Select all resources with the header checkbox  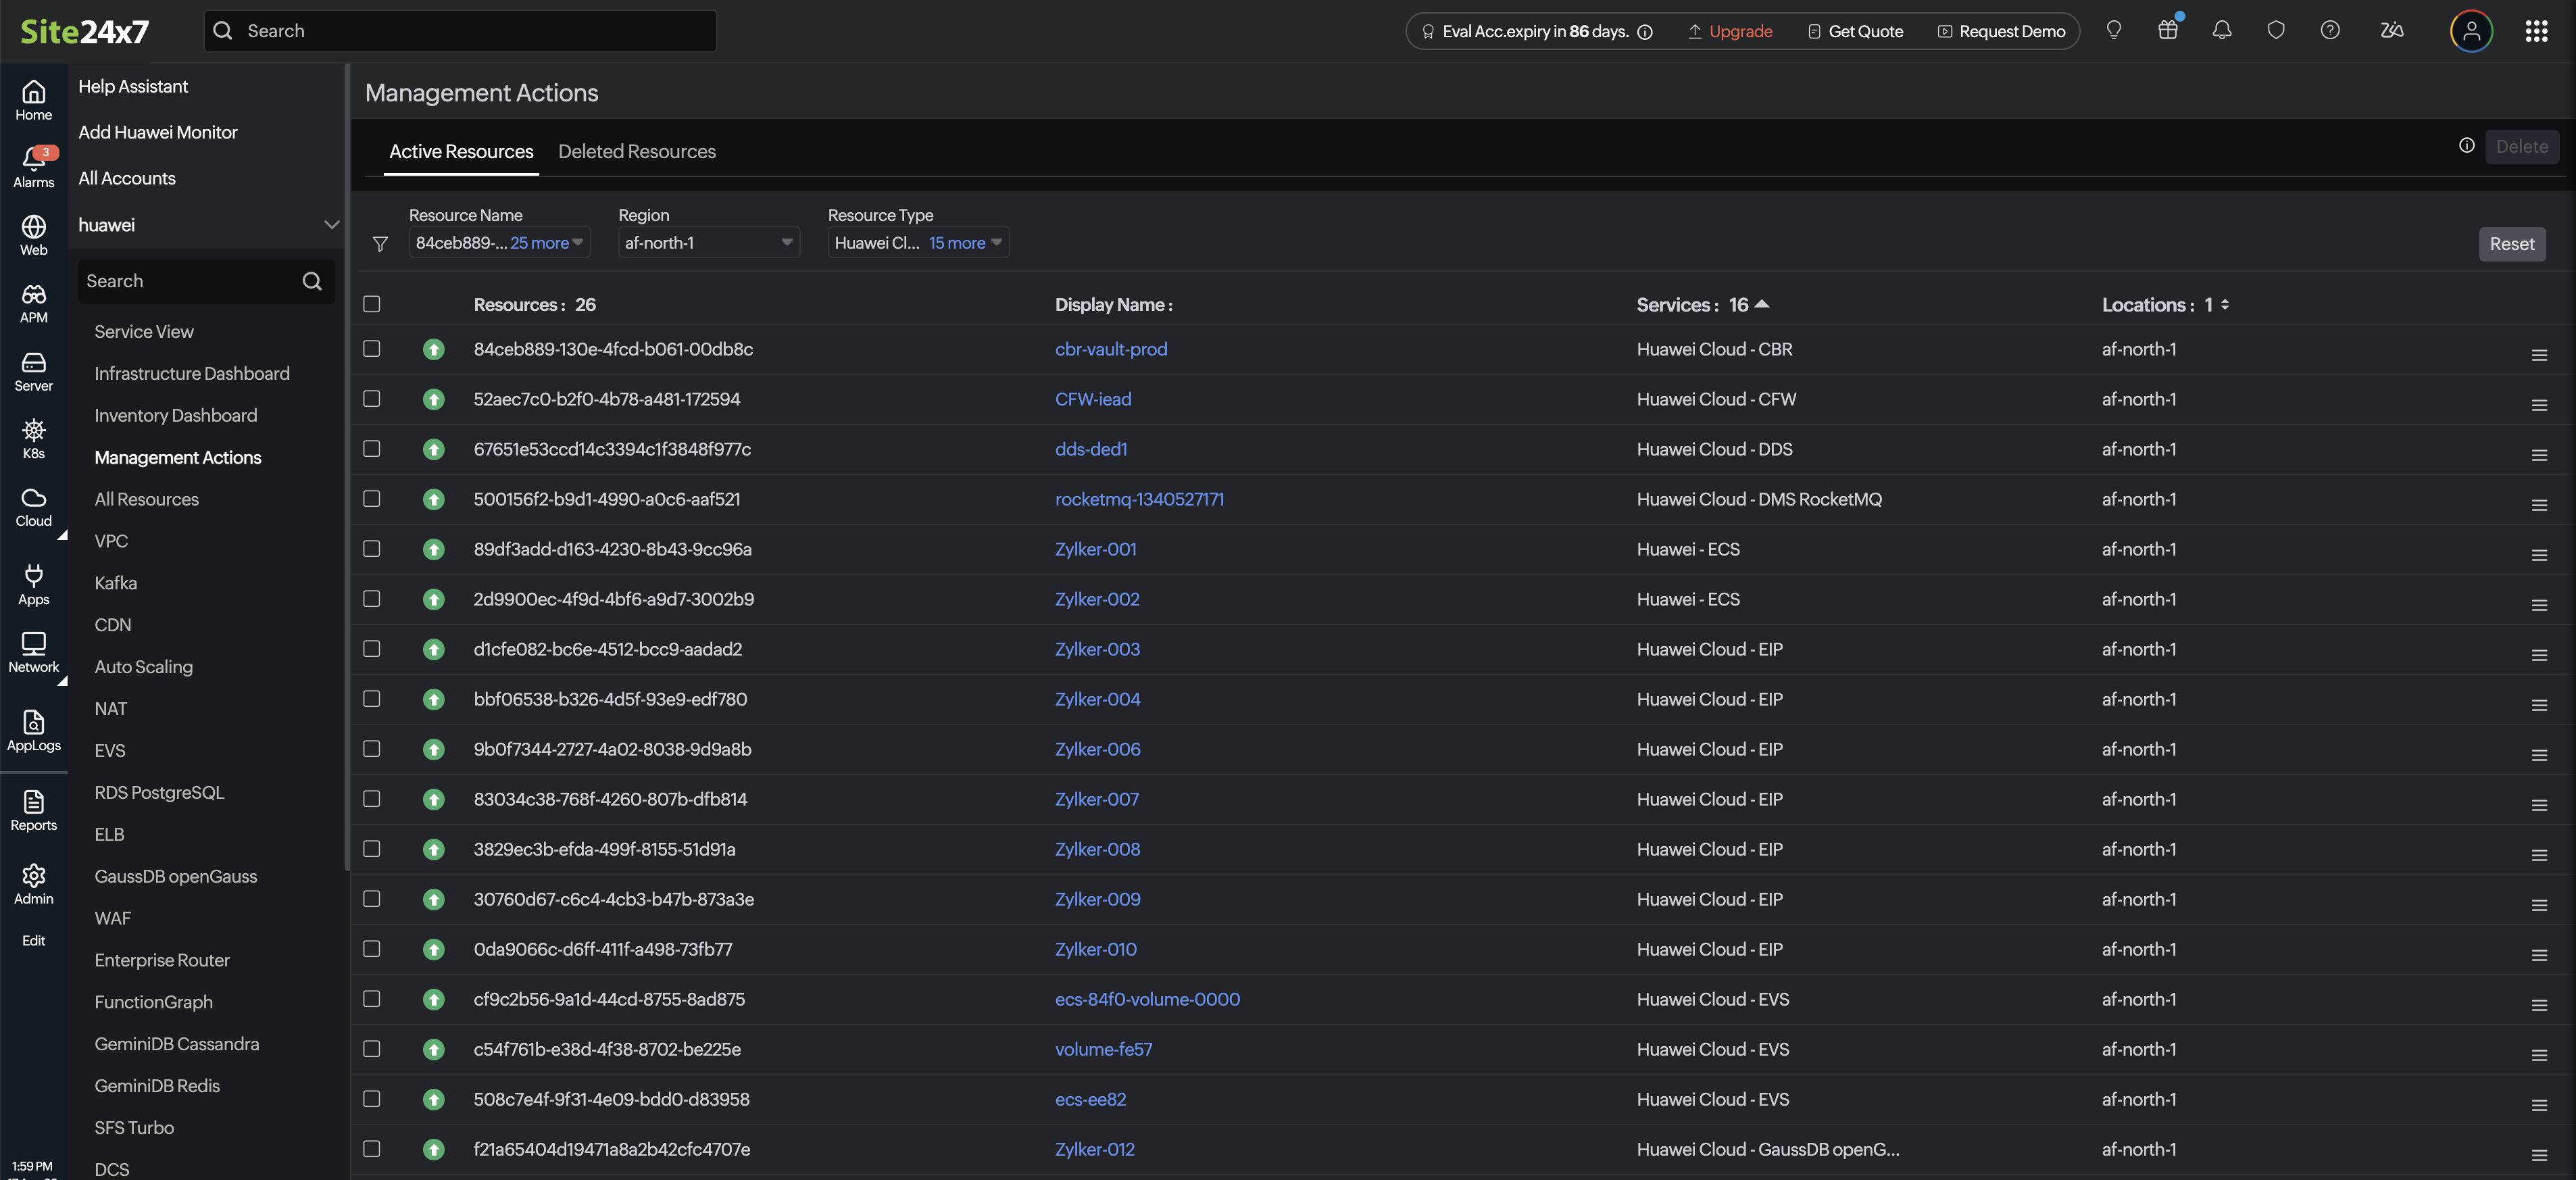372,304
